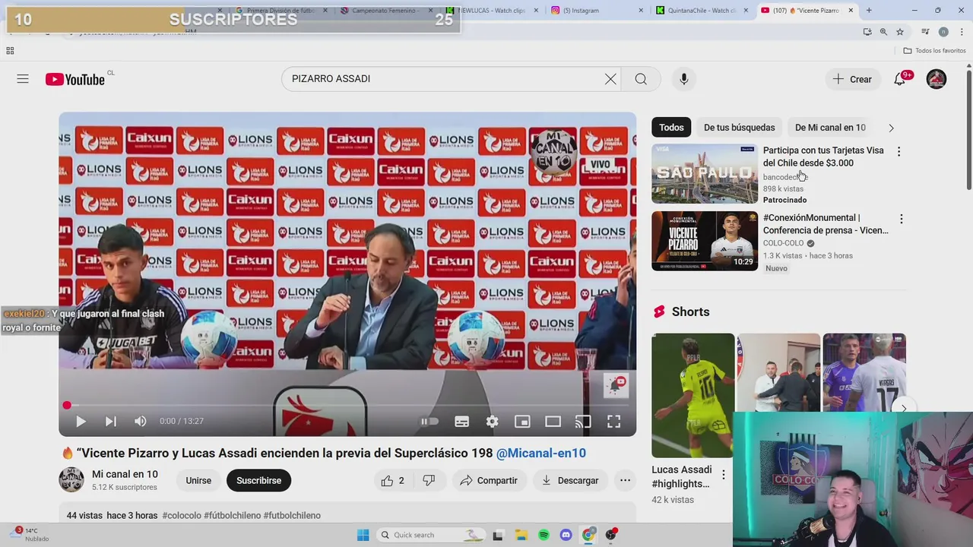
Task: Open Discord from the taskbar
Action: [x=566, y=535]
